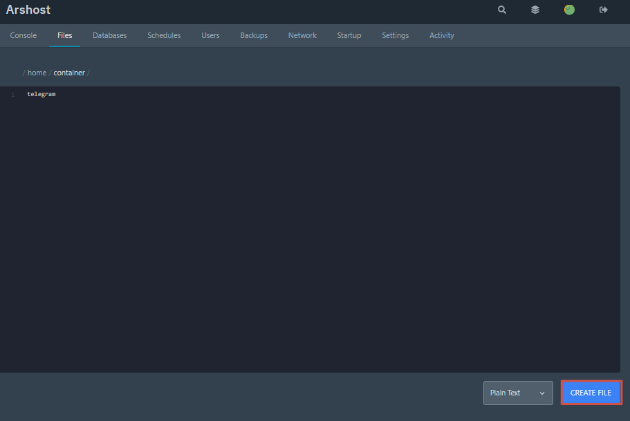This screenshot has width=630, height=421.
Task: Open the green account avatar
Action: 569,10
